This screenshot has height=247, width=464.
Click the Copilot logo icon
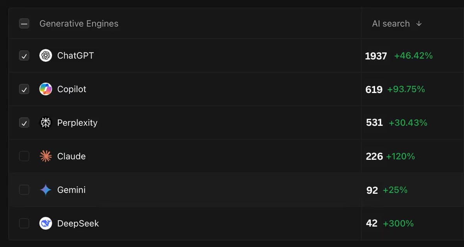coord(46,89)
